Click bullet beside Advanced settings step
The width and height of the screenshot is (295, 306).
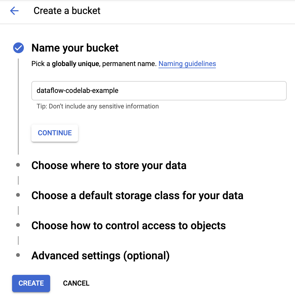(18, 255)
